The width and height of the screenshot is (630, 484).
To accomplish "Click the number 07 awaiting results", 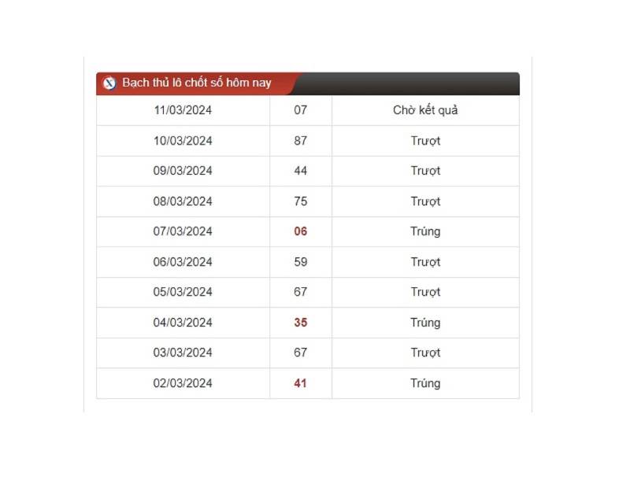I will (x=301, y=110).
